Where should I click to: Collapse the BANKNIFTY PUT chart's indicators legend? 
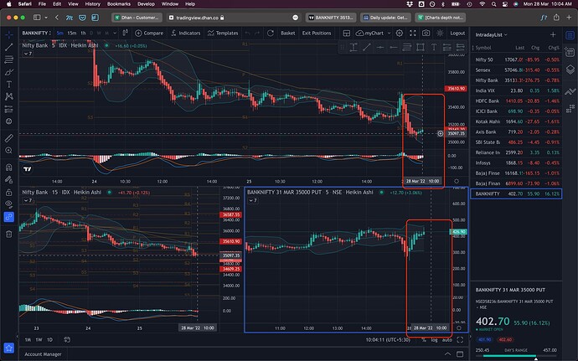click(253, 200)
